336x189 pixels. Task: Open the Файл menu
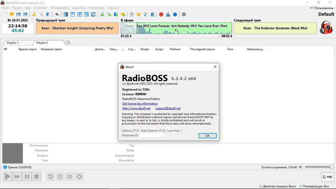(x=5, y=8)
